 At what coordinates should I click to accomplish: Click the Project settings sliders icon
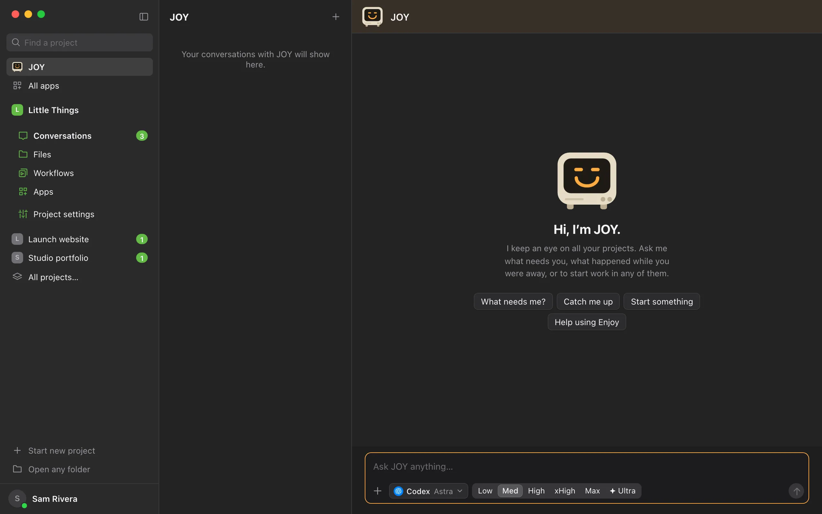point(23,214)
